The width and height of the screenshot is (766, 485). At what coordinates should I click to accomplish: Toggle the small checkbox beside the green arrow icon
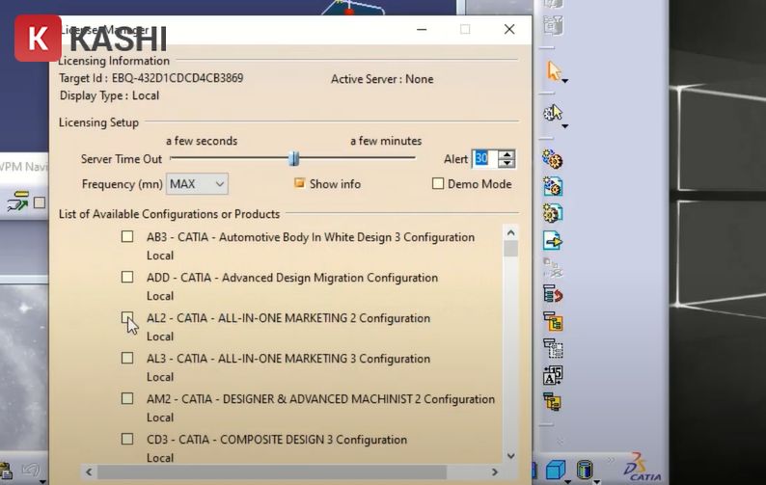click(x=40, y=202)
